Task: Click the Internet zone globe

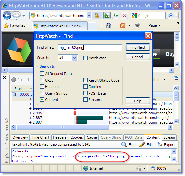Action: pos(86,168)
